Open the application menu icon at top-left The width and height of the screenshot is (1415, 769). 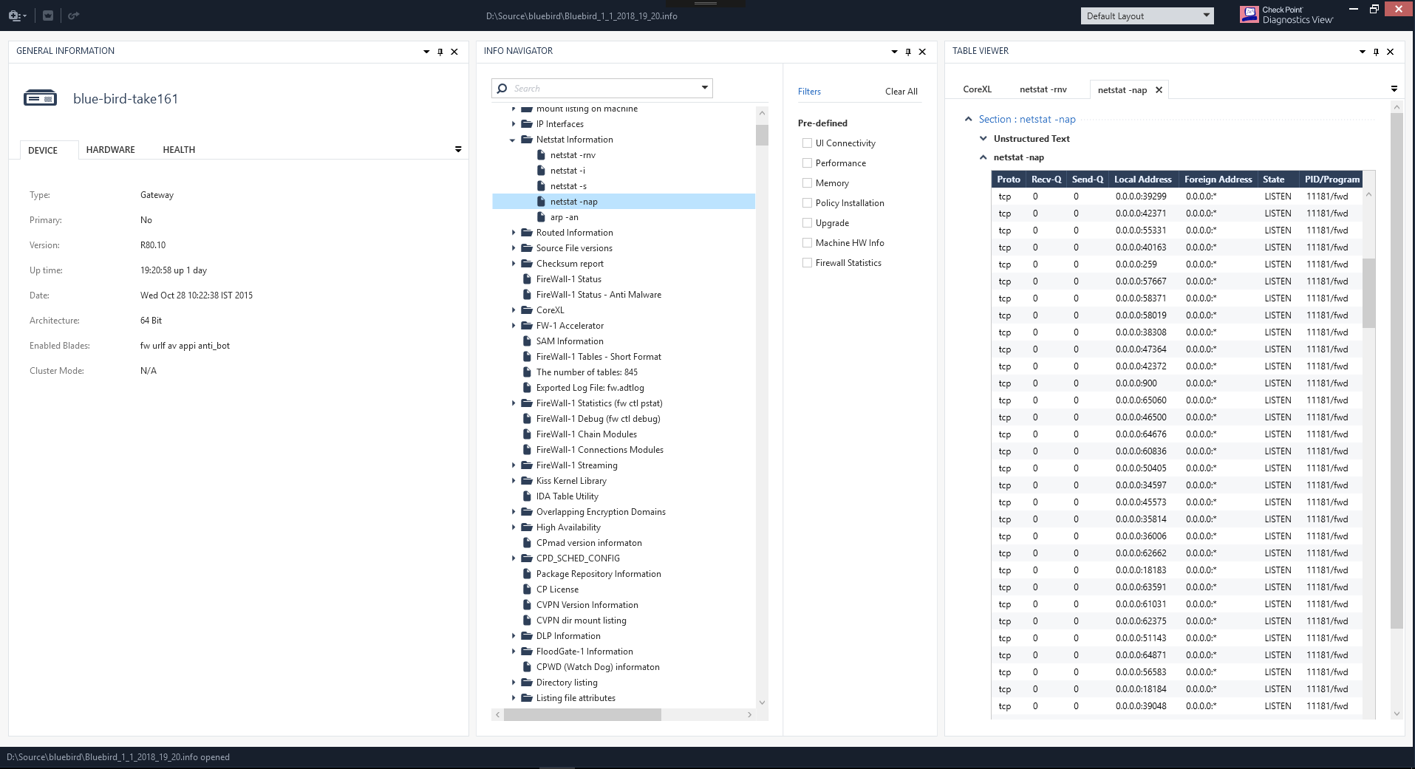(x=18, y=16)
